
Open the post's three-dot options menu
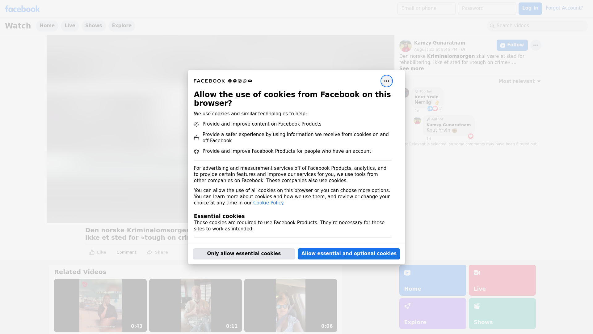(536, 45)
